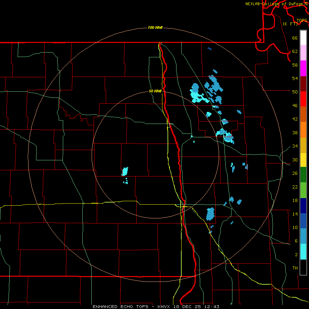Click the 50 NMI range ring label
Image resolution: width=309 pixels, height=309 pixels.
155,91
